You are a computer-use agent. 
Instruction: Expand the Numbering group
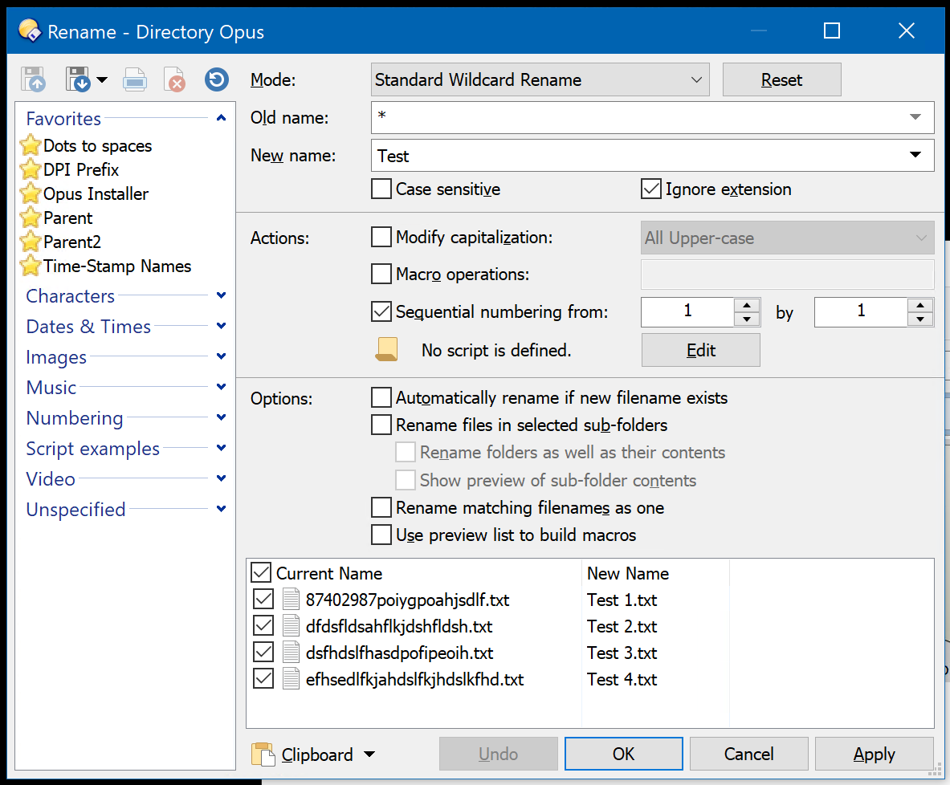(221, 417)
